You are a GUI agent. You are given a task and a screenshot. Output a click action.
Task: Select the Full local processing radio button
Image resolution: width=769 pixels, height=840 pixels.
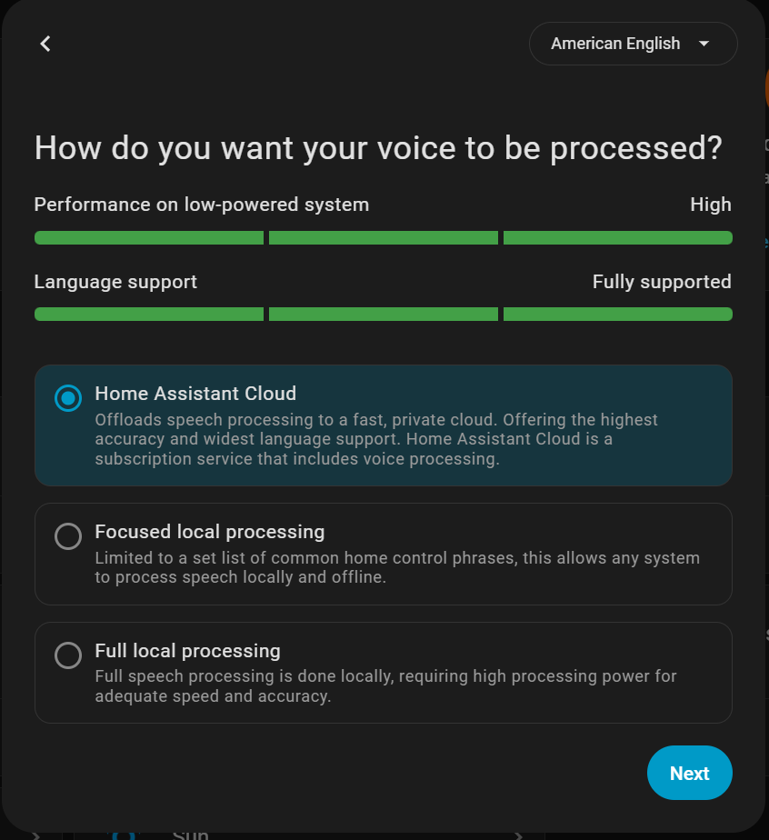coord(68,655)
